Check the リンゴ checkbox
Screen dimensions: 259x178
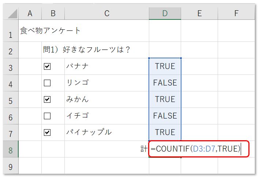click(x=47, y=83)
